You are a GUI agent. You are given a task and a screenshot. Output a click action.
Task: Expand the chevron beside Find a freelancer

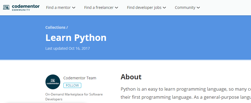pyautogui.click(x=116, y=8)
